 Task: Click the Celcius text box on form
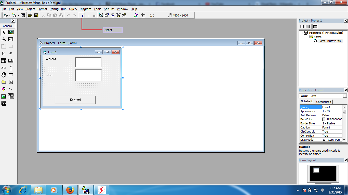pos(88,75)
